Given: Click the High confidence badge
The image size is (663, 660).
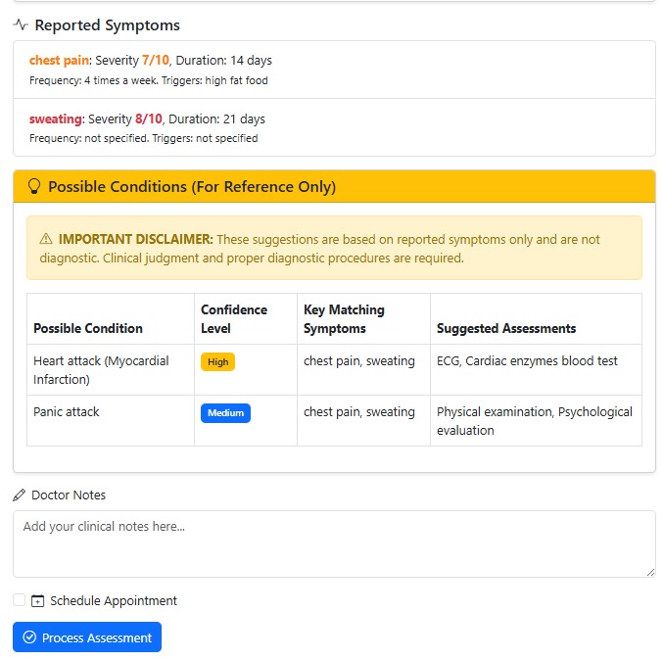Looking at the screenshot, I should click(x=217, y=362).
